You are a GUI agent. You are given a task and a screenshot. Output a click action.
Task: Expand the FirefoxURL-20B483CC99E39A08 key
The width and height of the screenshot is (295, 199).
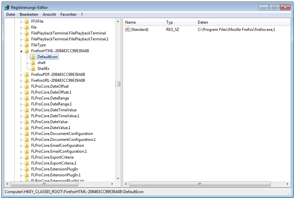coord(21,80)
